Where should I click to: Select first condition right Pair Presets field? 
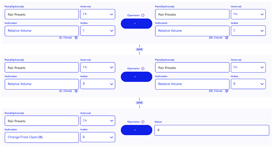coord(192,14)
